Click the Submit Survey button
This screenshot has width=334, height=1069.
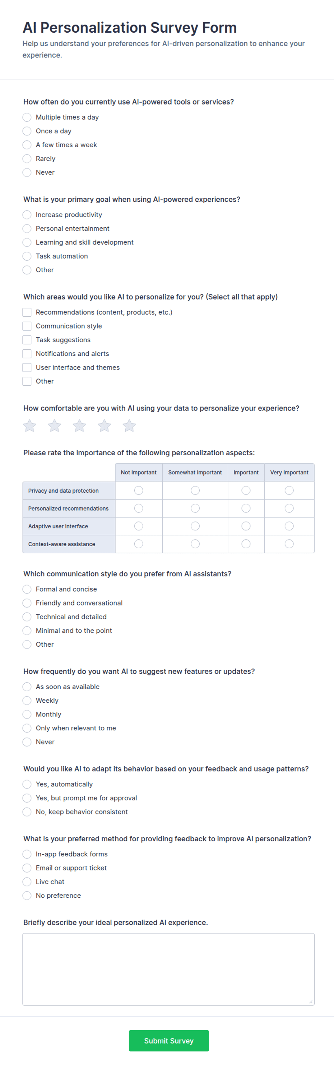[x=169, y=1040]
